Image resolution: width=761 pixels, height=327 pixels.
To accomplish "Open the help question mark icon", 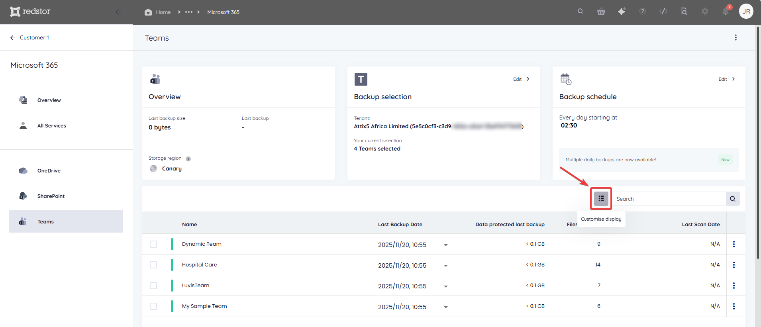I will pos(643,12).
